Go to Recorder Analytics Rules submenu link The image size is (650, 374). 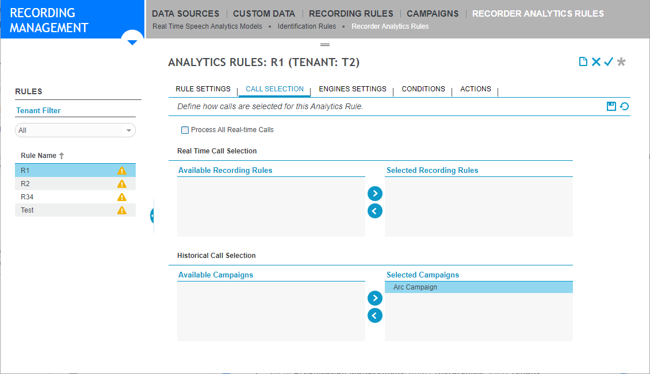click(390, 26)
